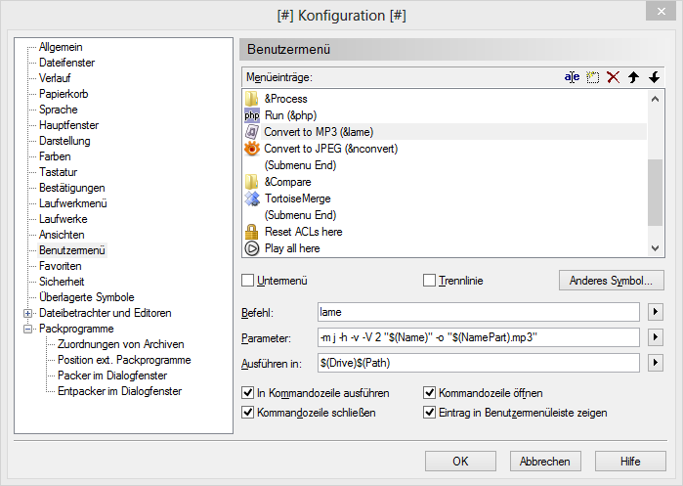
Task: Move entry down with arrow icon
Action: pos(654,77)
